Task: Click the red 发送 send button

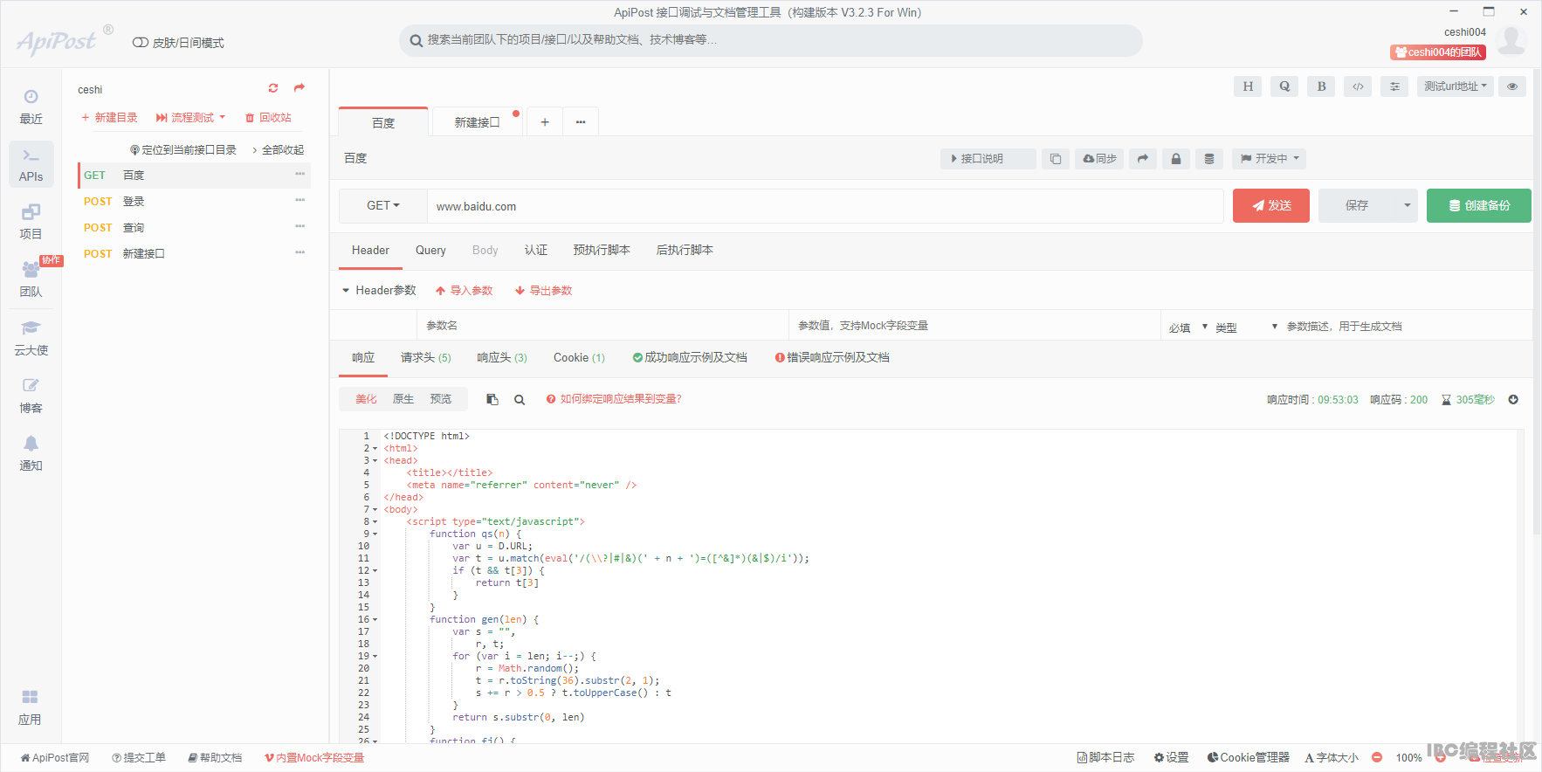Action: (1270, 206)
